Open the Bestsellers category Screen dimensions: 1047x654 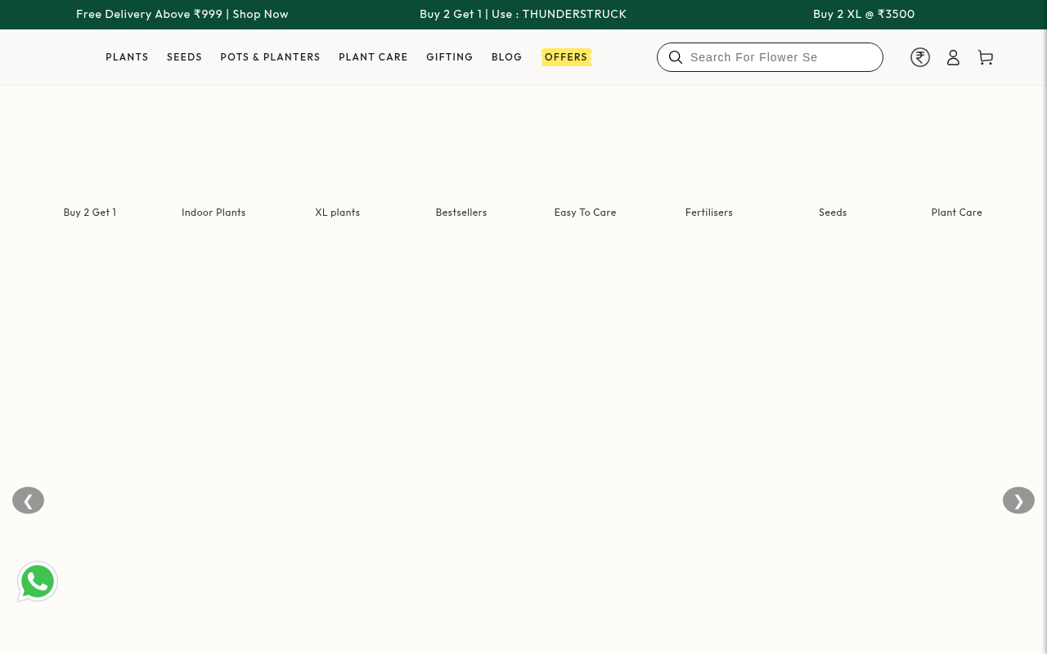point(461,213)
